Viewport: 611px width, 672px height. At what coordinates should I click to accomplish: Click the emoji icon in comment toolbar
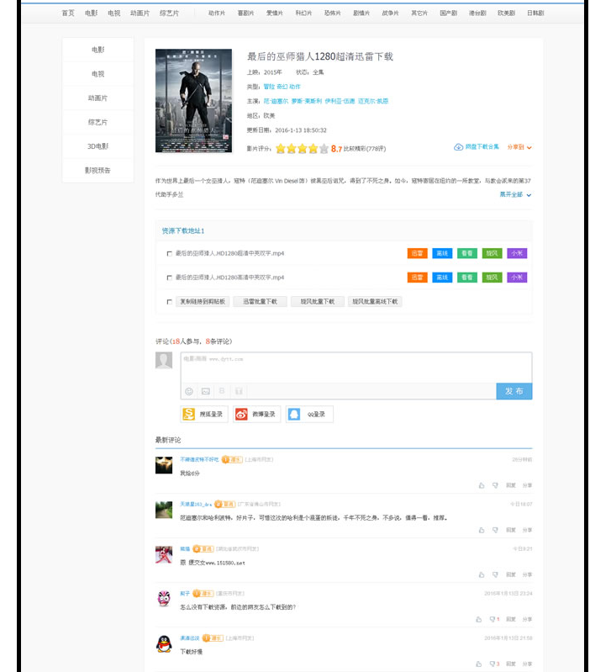pyautogui.click(x=189, y=391)
